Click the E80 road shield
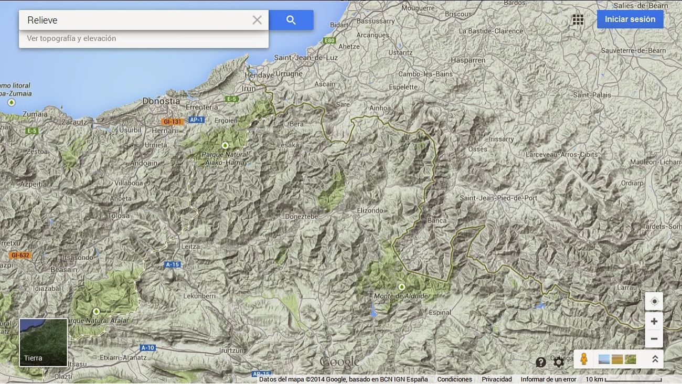This screenshot has height=384, width=682. (329, 40)
